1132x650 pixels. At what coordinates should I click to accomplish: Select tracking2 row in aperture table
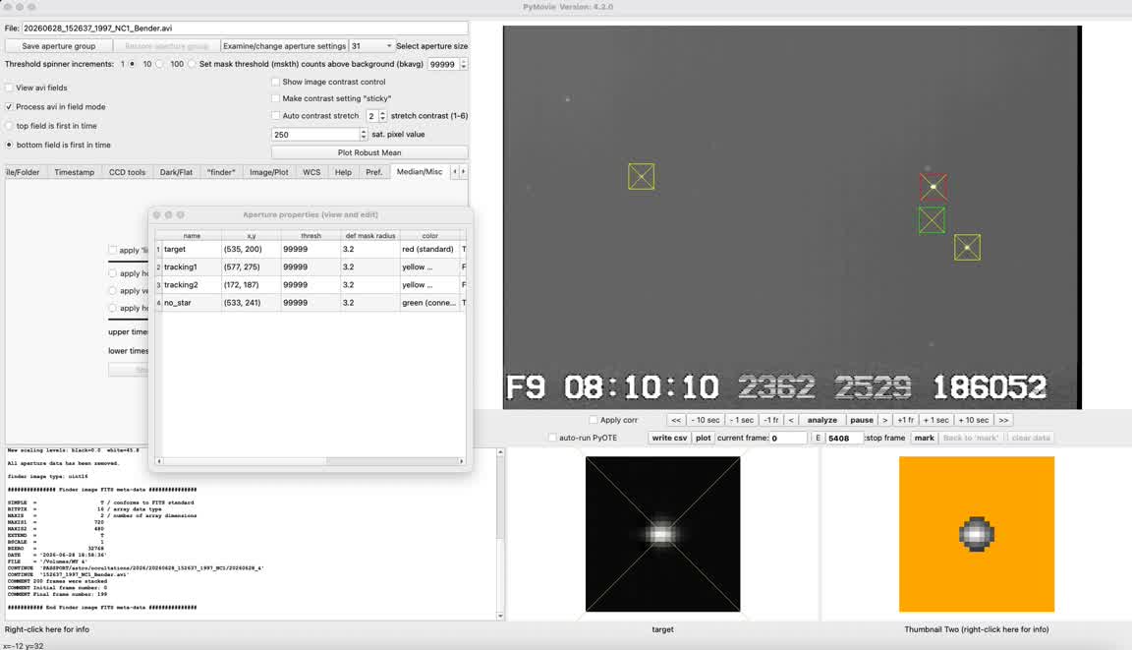point(311,284)
